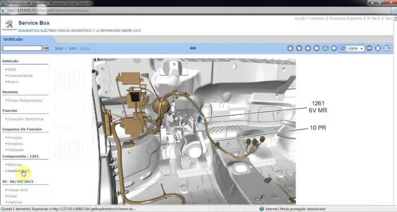The width and height of the screenshot is (397, 212).
Task: Select the Vehículo tab header
Action: coord(13,40)
